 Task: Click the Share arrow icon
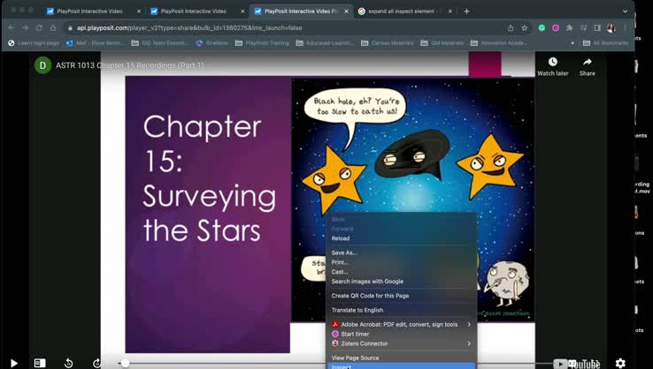click(587, 63)
